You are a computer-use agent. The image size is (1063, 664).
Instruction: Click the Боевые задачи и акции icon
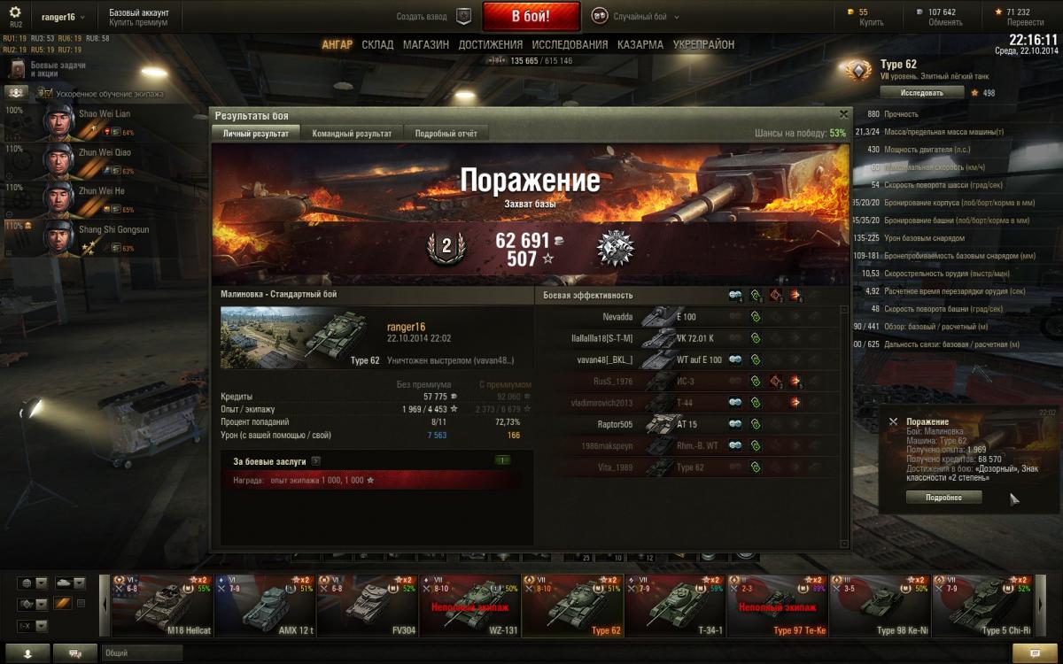[17, 69]
